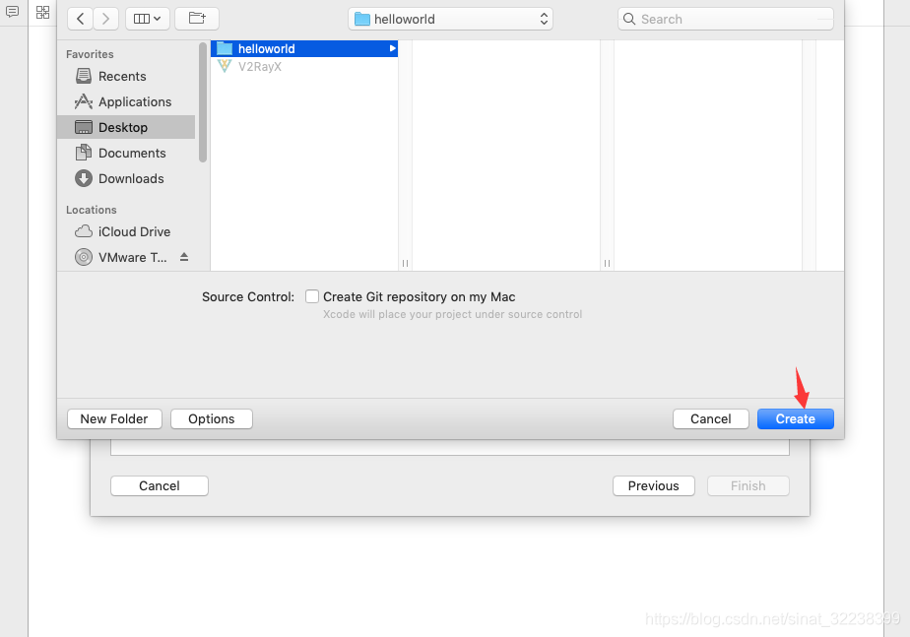Cancel the save dialog

[x=711, y=418]
